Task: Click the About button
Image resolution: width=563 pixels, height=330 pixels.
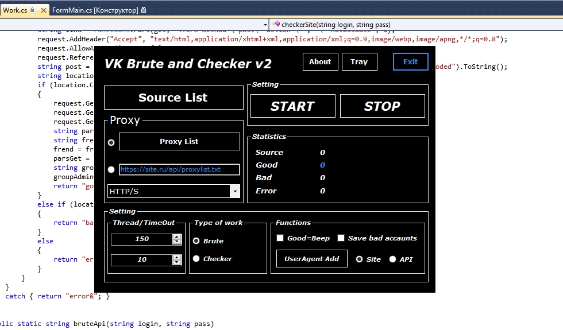Action: click(x=320, y=62)
